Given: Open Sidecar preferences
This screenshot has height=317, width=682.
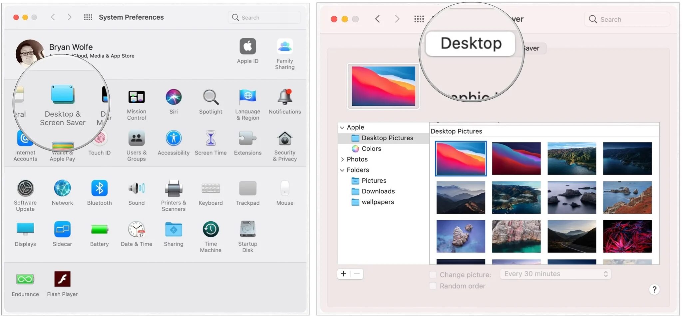Looking at the screenshot, I should [62, 234].
